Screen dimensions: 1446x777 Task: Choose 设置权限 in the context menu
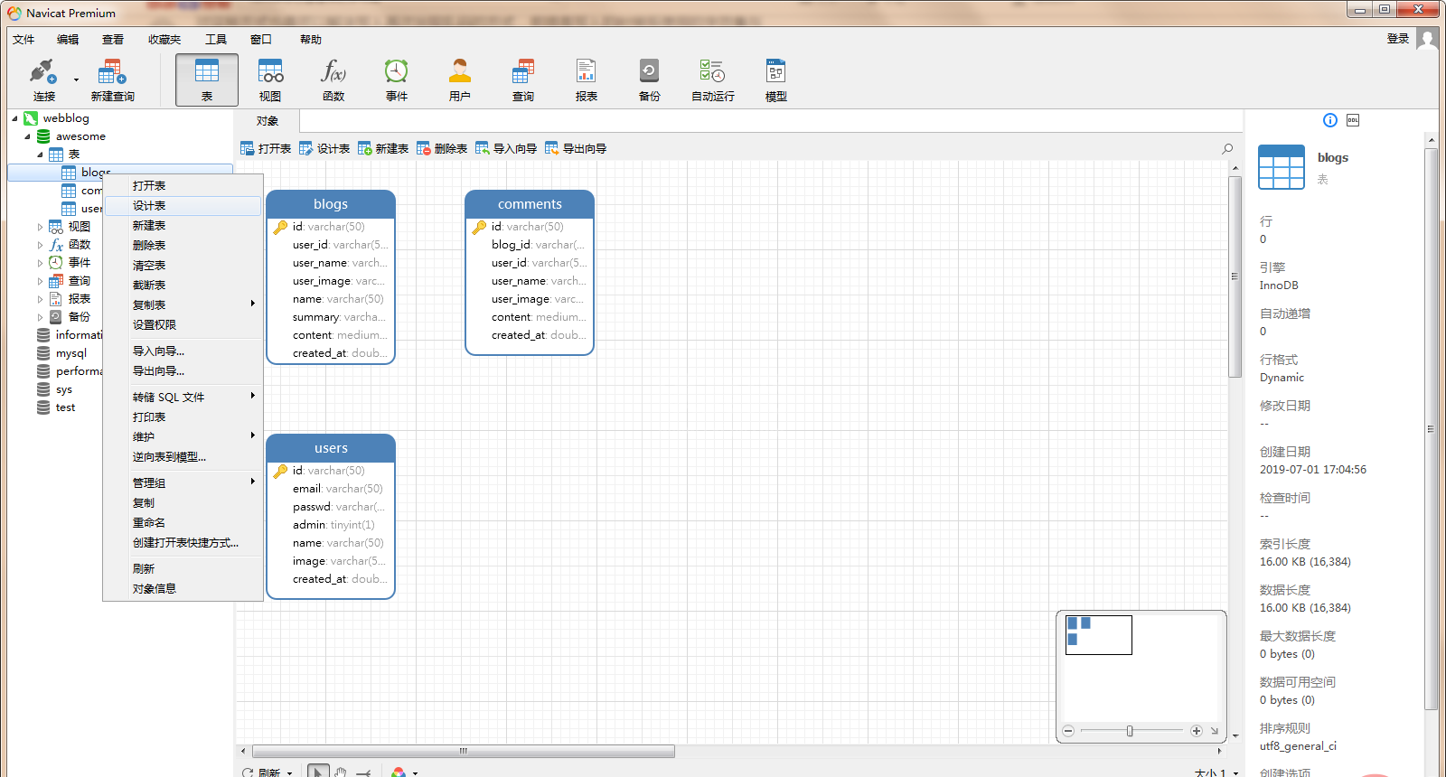[183, 325]
